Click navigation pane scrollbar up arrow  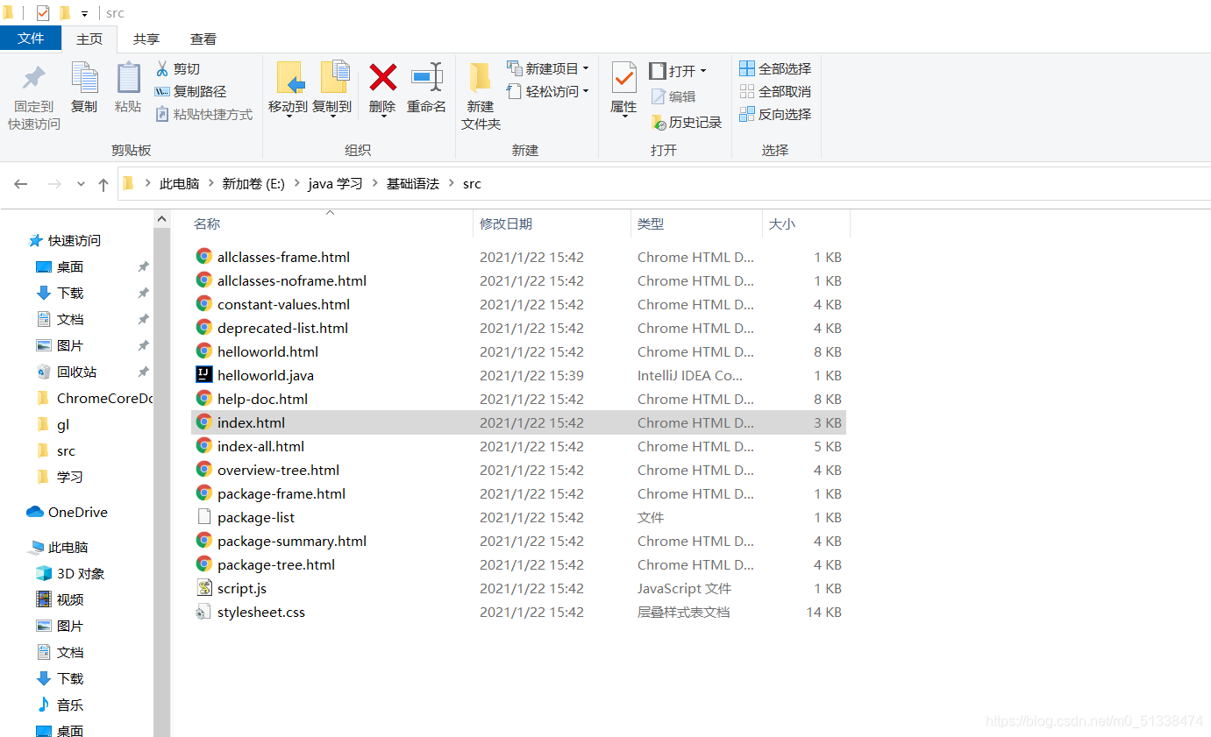162,219
